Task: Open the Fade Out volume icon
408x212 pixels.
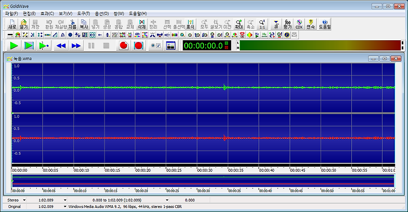Action: (x=205, y=35)
